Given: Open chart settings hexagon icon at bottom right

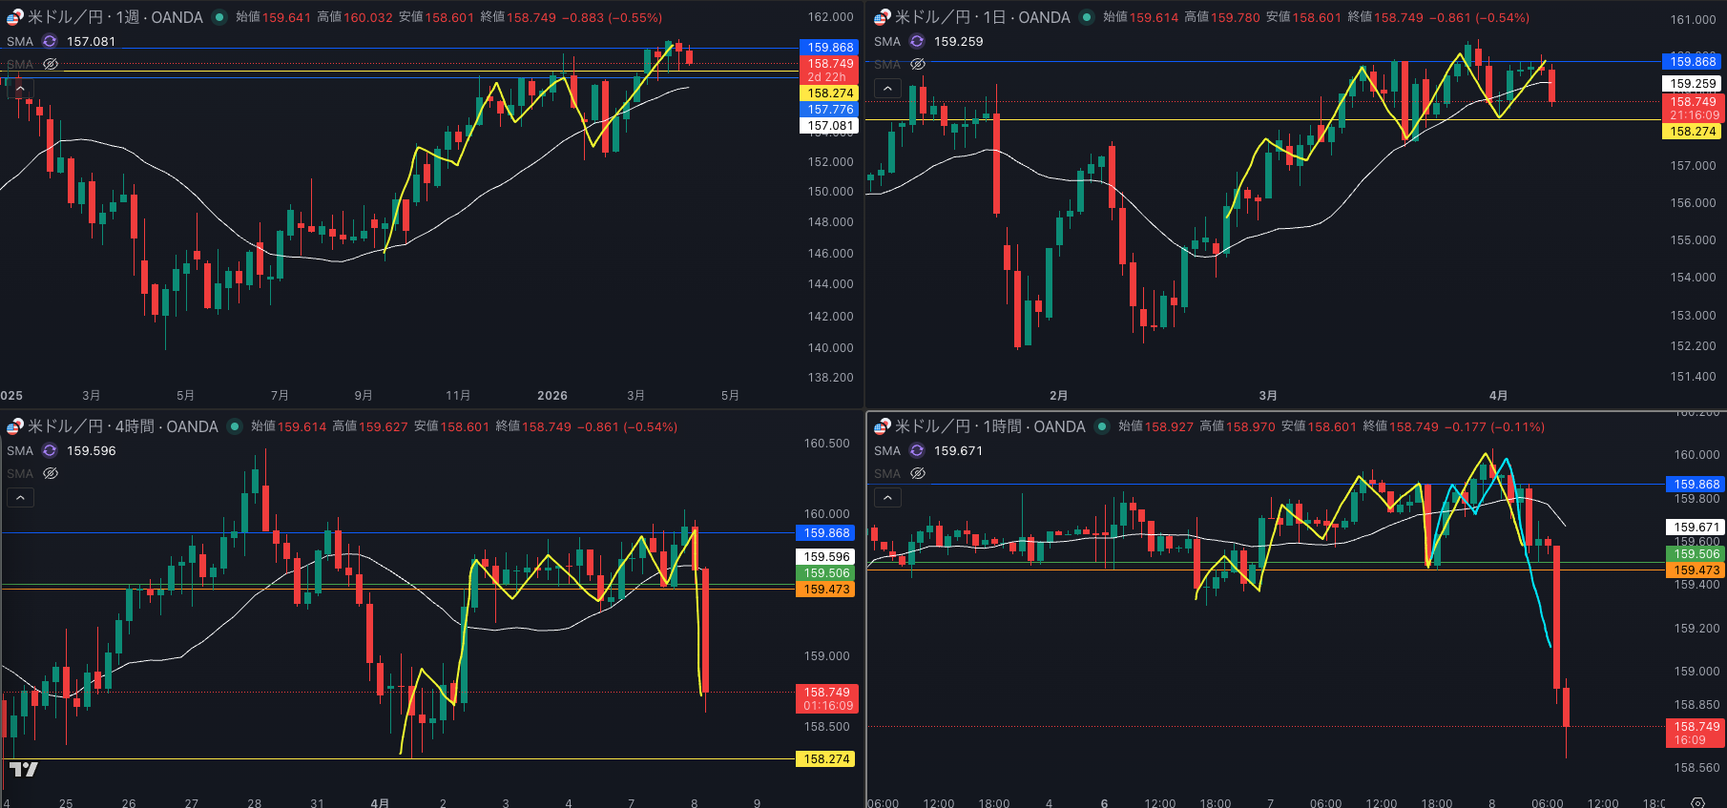Looking at the screenshot, I should coord(1697,802).
